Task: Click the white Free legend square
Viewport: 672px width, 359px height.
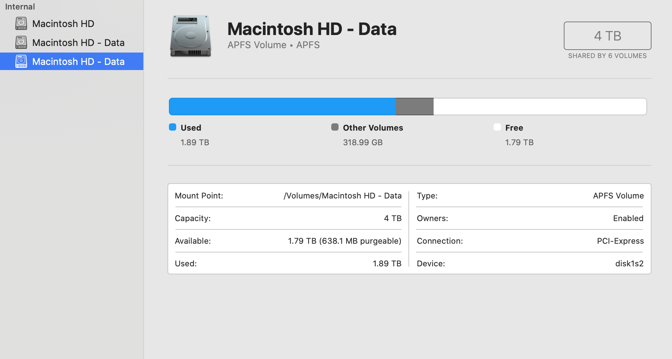Action: (x=497, y=127)
